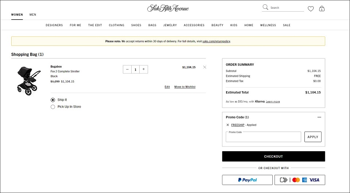The width and height of the screenshot is (350, 193).
Task: Click the Apply promo button
Action: coord(313,137)
